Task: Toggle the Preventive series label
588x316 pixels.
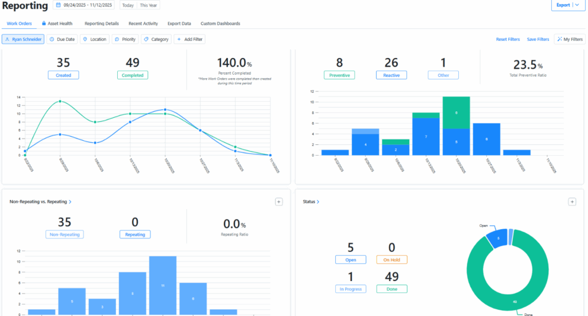Action: (339, 75)
